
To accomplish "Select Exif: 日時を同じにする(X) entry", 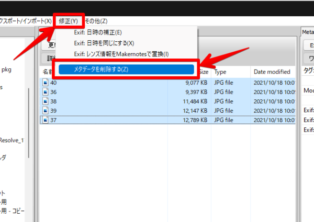I will point(104,43).
